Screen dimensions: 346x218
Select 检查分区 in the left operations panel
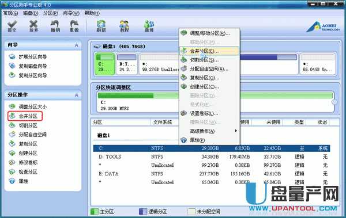tap(23, 172)
